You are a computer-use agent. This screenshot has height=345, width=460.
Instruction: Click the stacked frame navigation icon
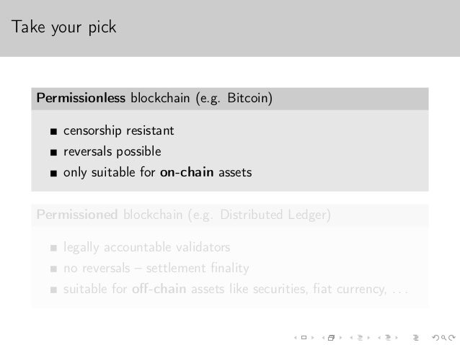[331, 338]
